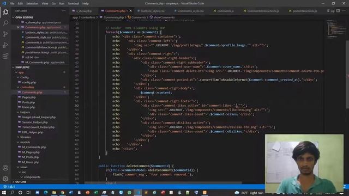Collapse the models folder
Viewport: 349px width, 196px height.
(x=25, y=142)
